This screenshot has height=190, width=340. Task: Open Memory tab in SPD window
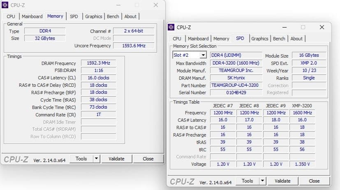point(221,39)
